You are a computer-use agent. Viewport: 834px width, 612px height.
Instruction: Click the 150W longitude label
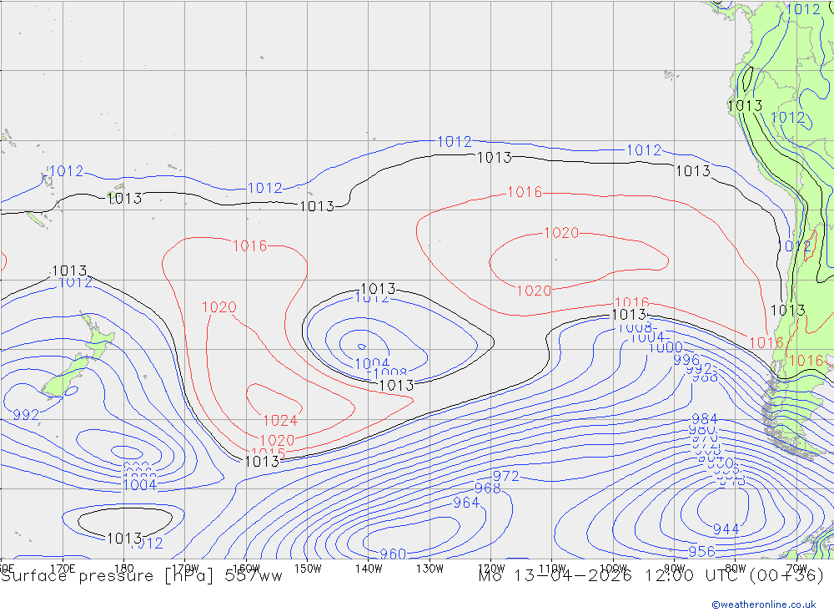(x=308, y=569)
